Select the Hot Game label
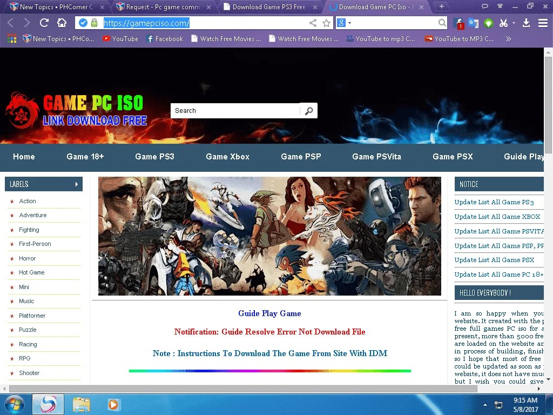The image size is (553, 415). 32,272
